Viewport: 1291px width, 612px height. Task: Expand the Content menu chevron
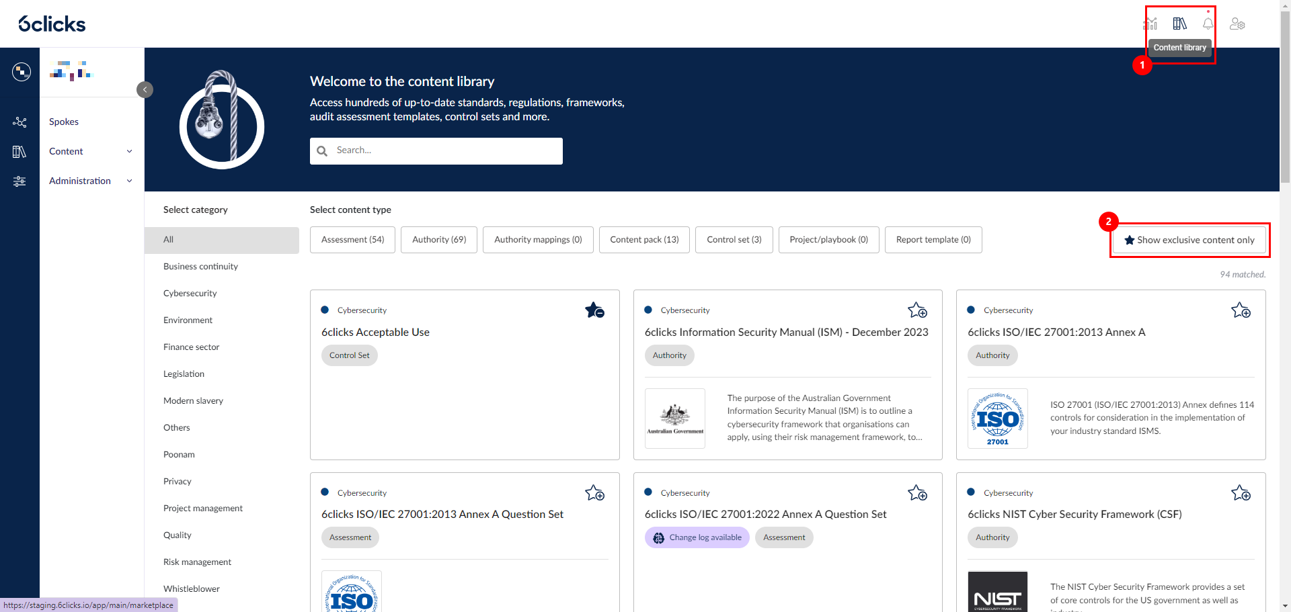(x=129, y=152)
